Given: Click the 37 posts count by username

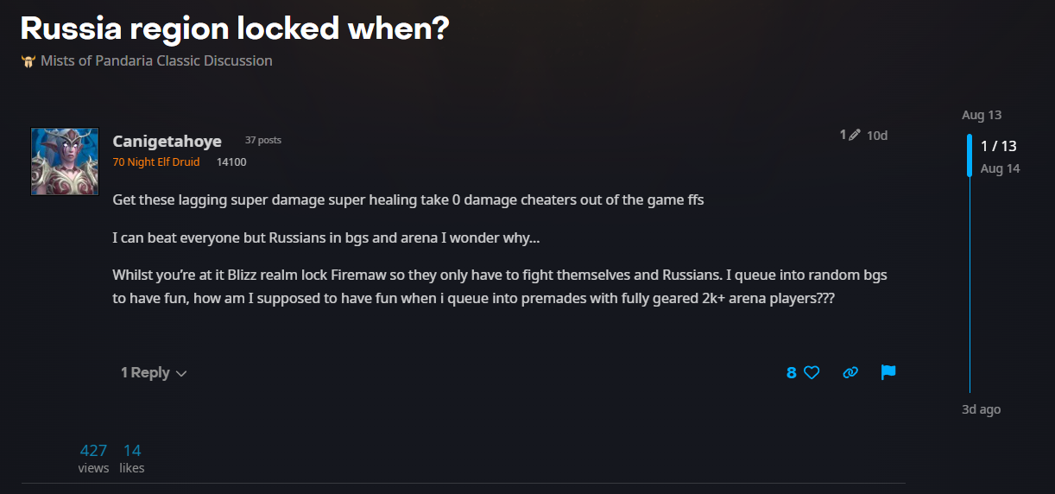Looking at the screenshot, I should click(x=262, y=140).
